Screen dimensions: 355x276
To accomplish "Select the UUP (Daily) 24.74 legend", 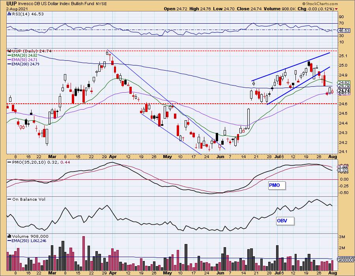I will click(32, 51).
